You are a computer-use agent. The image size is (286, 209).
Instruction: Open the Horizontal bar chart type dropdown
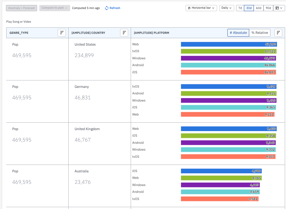pyautogui.click(x=201, y=8)
